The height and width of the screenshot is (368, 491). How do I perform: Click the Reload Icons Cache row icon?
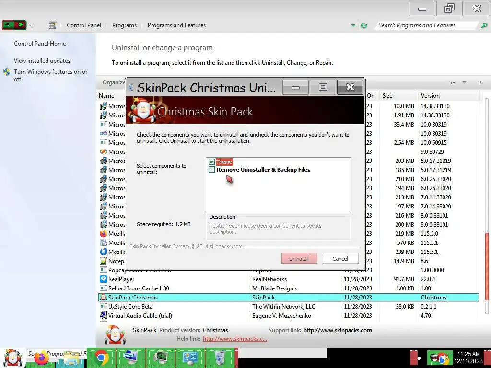click(x=104, y=288)
